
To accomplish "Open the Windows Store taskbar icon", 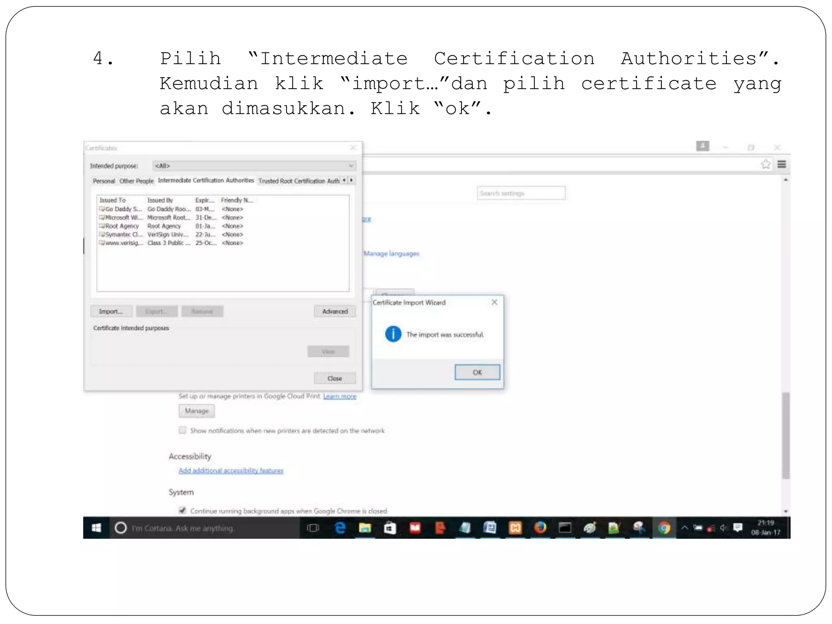I will (390, 528).
